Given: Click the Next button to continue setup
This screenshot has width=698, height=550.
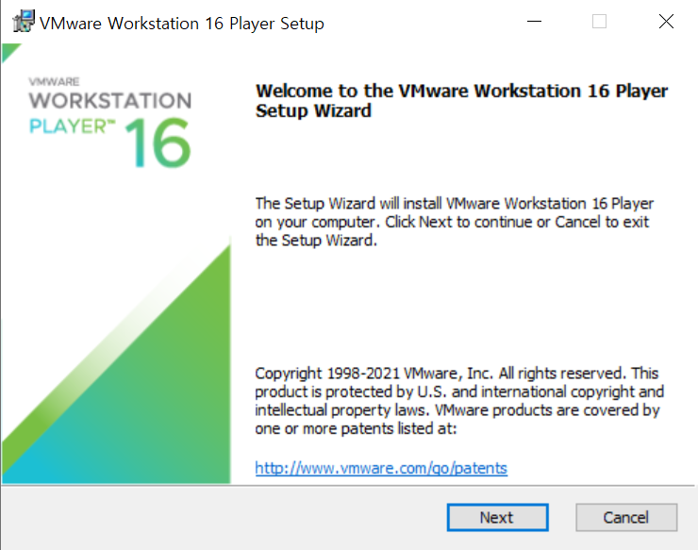Looking at the screenshot, I should [497, 518].
